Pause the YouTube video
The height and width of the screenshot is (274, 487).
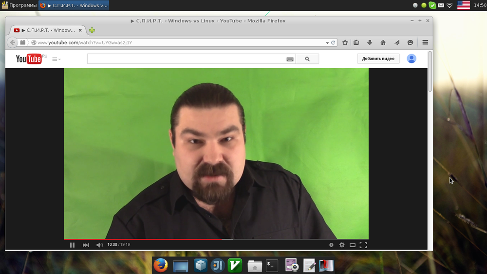[x=72, y=245]
